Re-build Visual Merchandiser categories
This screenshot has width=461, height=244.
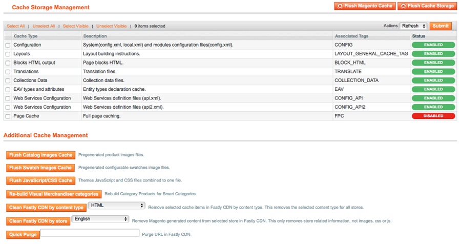(54, 194)
